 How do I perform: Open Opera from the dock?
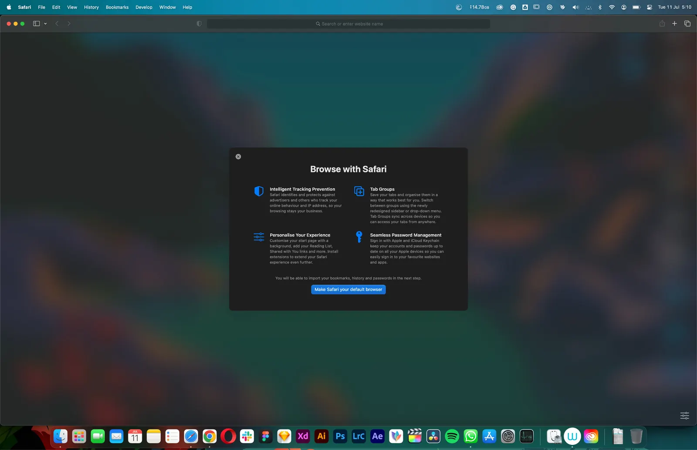(x=228, y=436)
